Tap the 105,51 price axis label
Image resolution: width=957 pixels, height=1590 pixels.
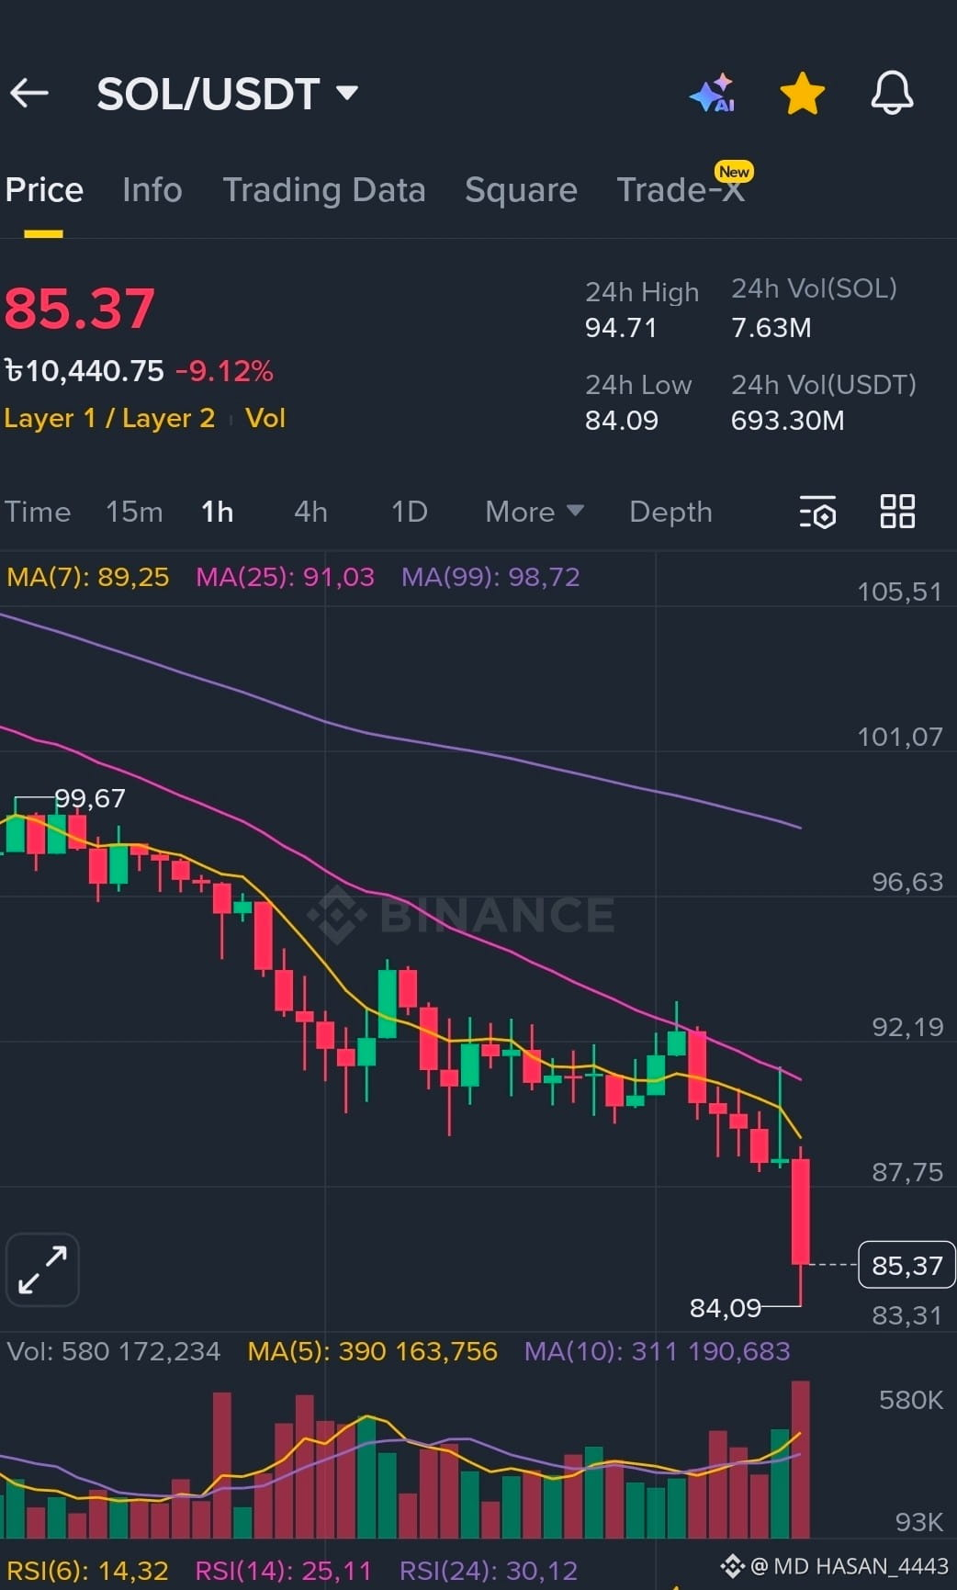click(899, 592)
